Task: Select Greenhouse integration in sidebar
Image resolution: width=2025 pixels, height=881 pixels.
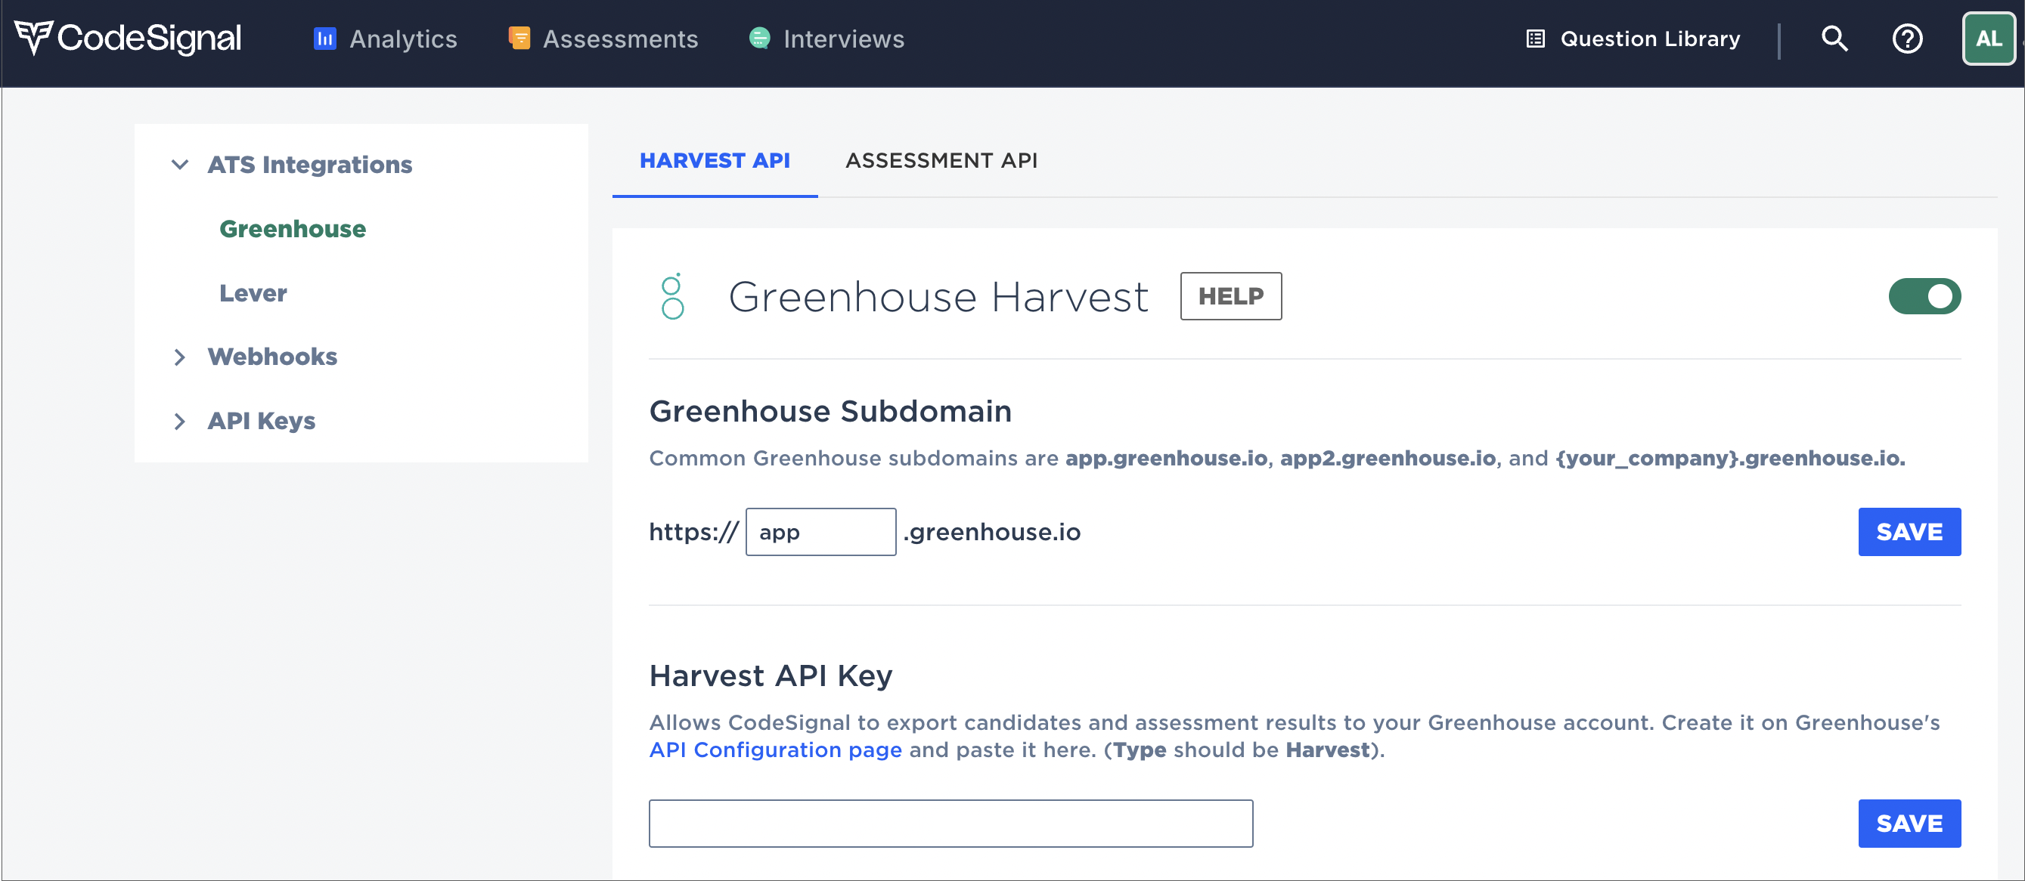Action: (x=293, y=228)
